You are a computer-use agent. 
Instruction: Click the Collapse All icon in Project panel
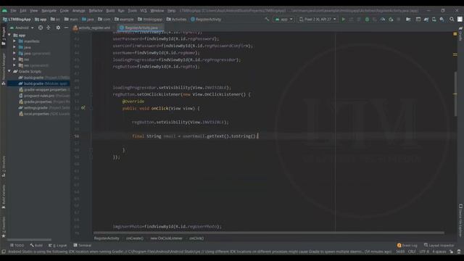coord(49,28)
